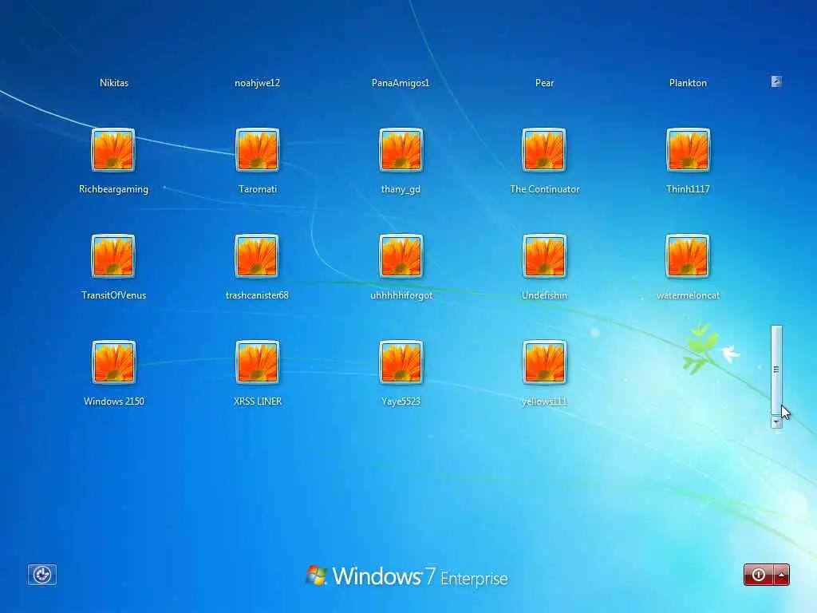Choose the TransitOfVenus account picture
This screenshot has height=613, width=817.
pos(113,256)
